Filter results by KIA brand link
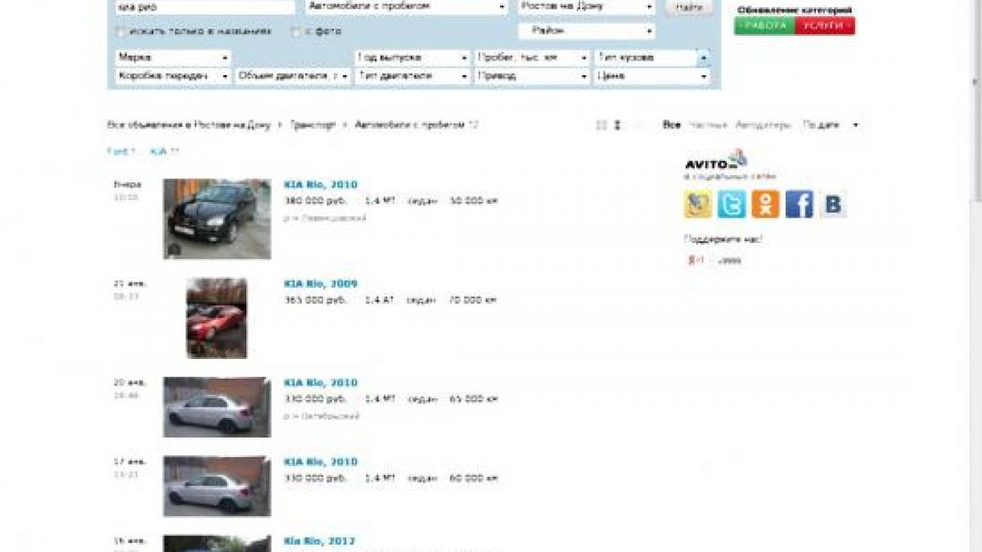 point(159,151)
